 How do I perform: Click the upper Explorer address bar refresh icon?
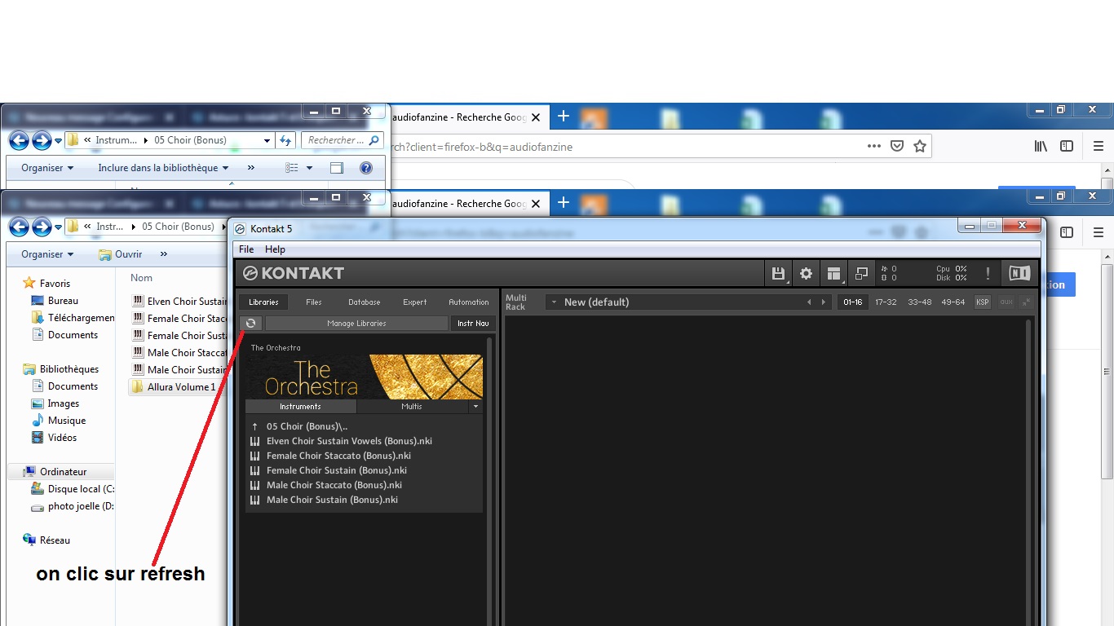(x=285, y=140)
